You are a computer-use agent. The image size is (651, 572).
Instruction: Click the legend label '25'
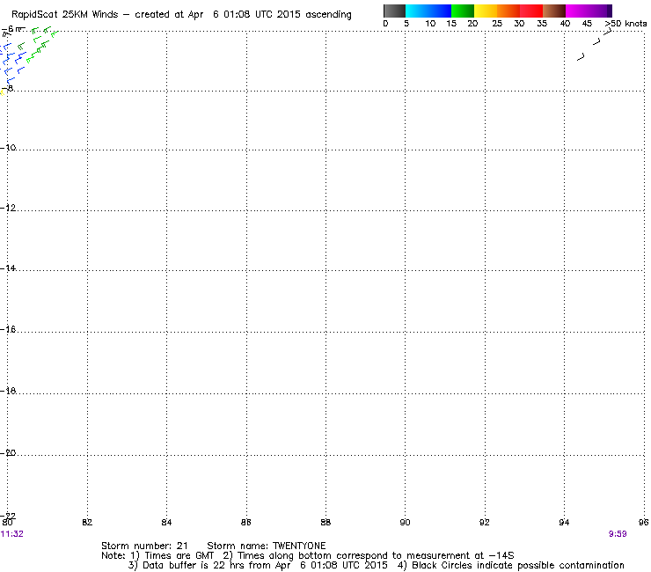point(497,24)
